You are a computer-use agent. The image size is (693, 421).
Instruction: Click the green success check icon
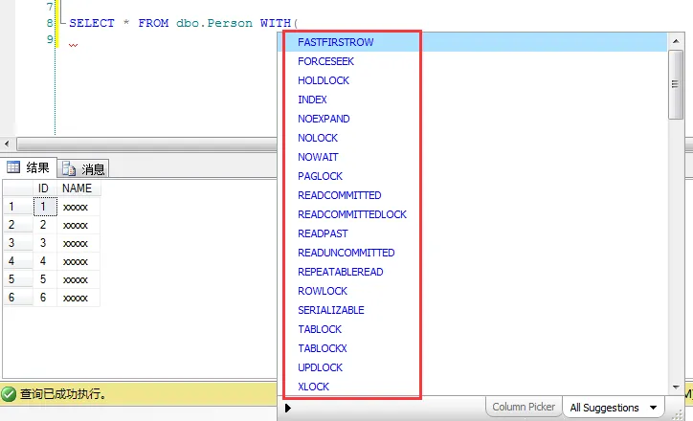point(9,394)
